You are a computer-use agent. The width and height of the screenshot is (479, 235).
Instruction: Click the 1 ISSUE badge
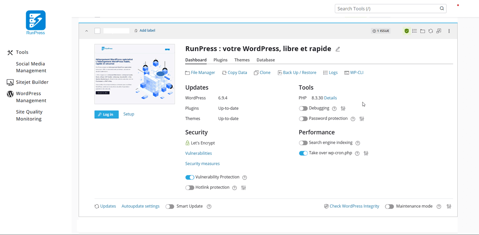[x=381, y=31]
